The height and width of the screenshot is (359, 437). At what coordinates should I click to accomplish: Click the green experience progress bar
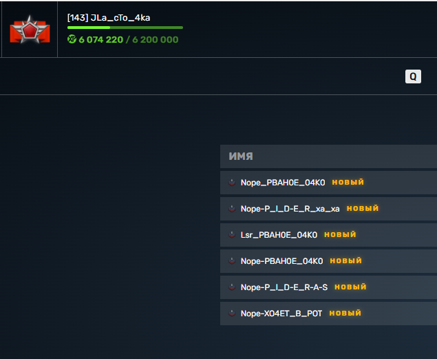(x=125, y=28)
